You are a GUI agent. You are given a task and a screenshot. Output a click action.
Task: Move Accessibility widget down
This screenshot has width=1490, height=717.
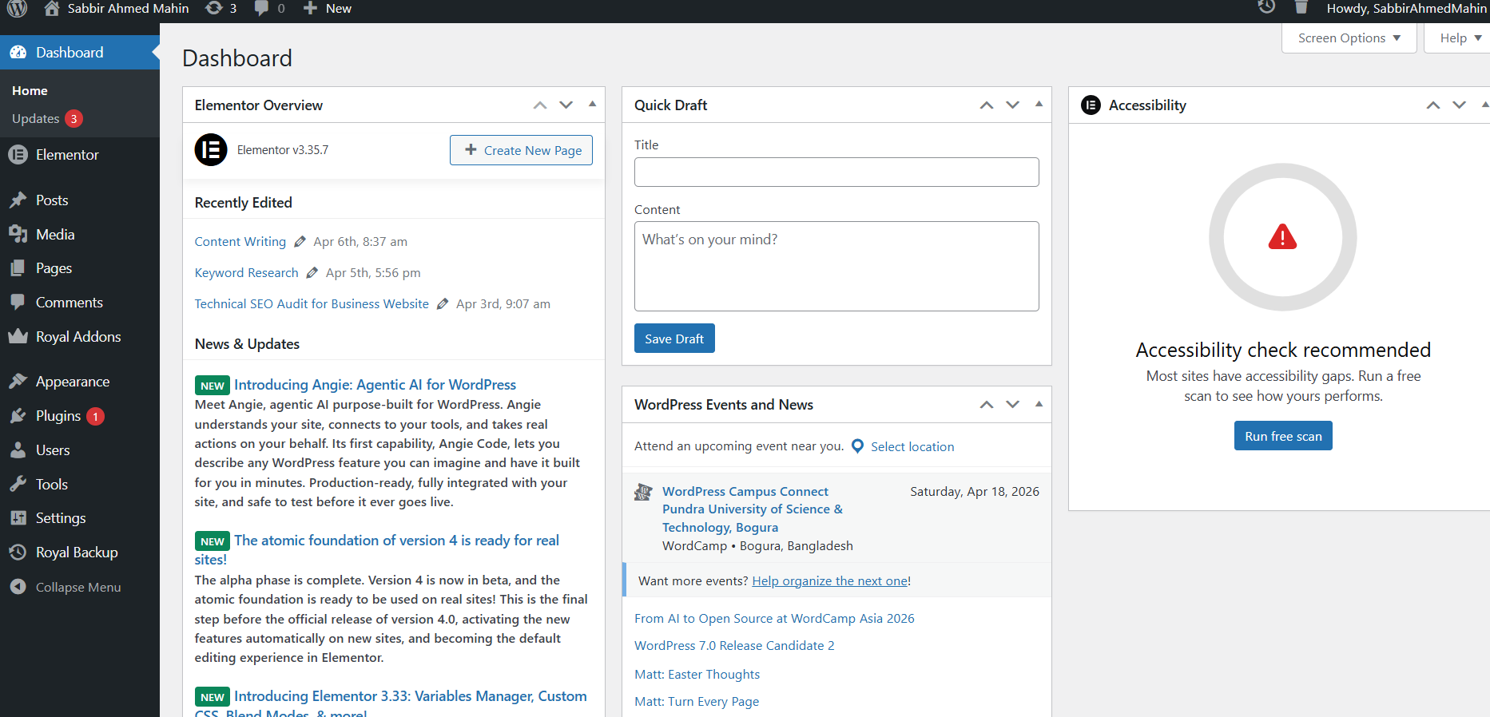(1459, 105)
